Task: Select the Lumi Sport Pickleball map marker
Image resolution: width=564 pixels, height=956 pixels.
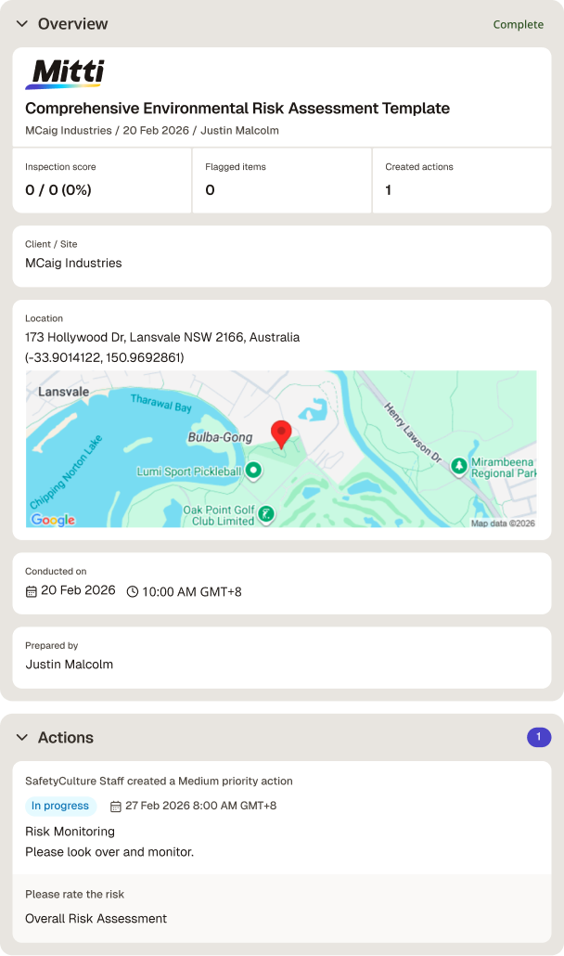Action: [253, 471]
